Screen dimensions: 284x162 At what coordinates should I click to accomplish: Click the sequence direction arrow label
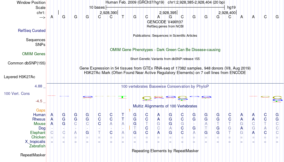tap(42, 17)
